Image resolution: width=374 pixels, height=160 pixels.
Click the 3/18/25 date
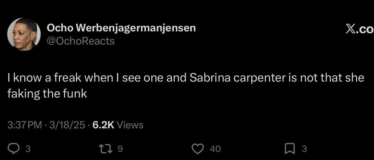coord(66,125)
